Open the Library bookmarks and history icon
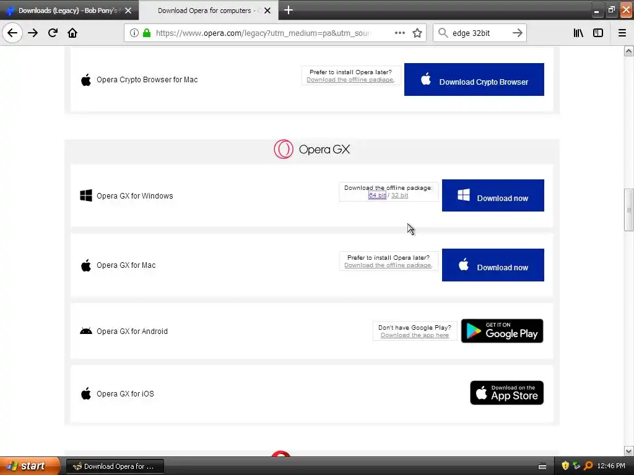Viewport: 634px width, 475px height. point(578,33)
